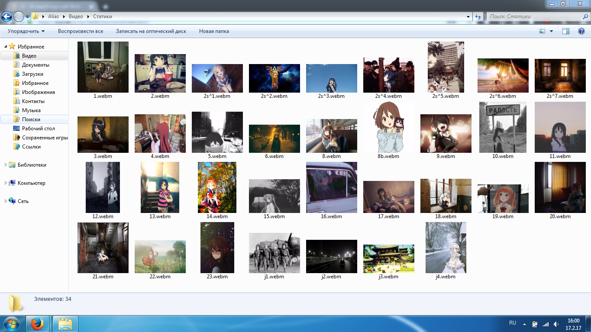The width and height of the screenshot is (591, 332).
Task: Toggle the preview pane button
Action: pos(565,31)
